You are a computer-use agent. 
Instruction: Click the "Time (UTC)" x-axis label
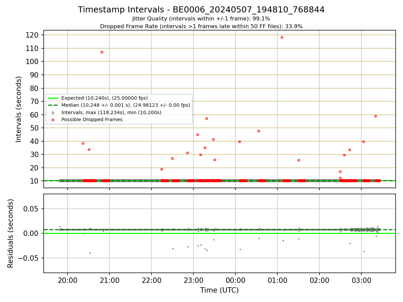tap(219, 290)
